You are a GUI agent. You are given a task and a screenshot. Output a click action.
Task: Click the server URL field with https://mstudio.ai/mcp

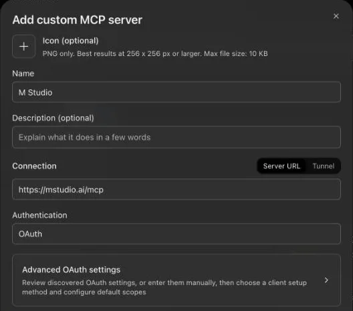(176, 190)
